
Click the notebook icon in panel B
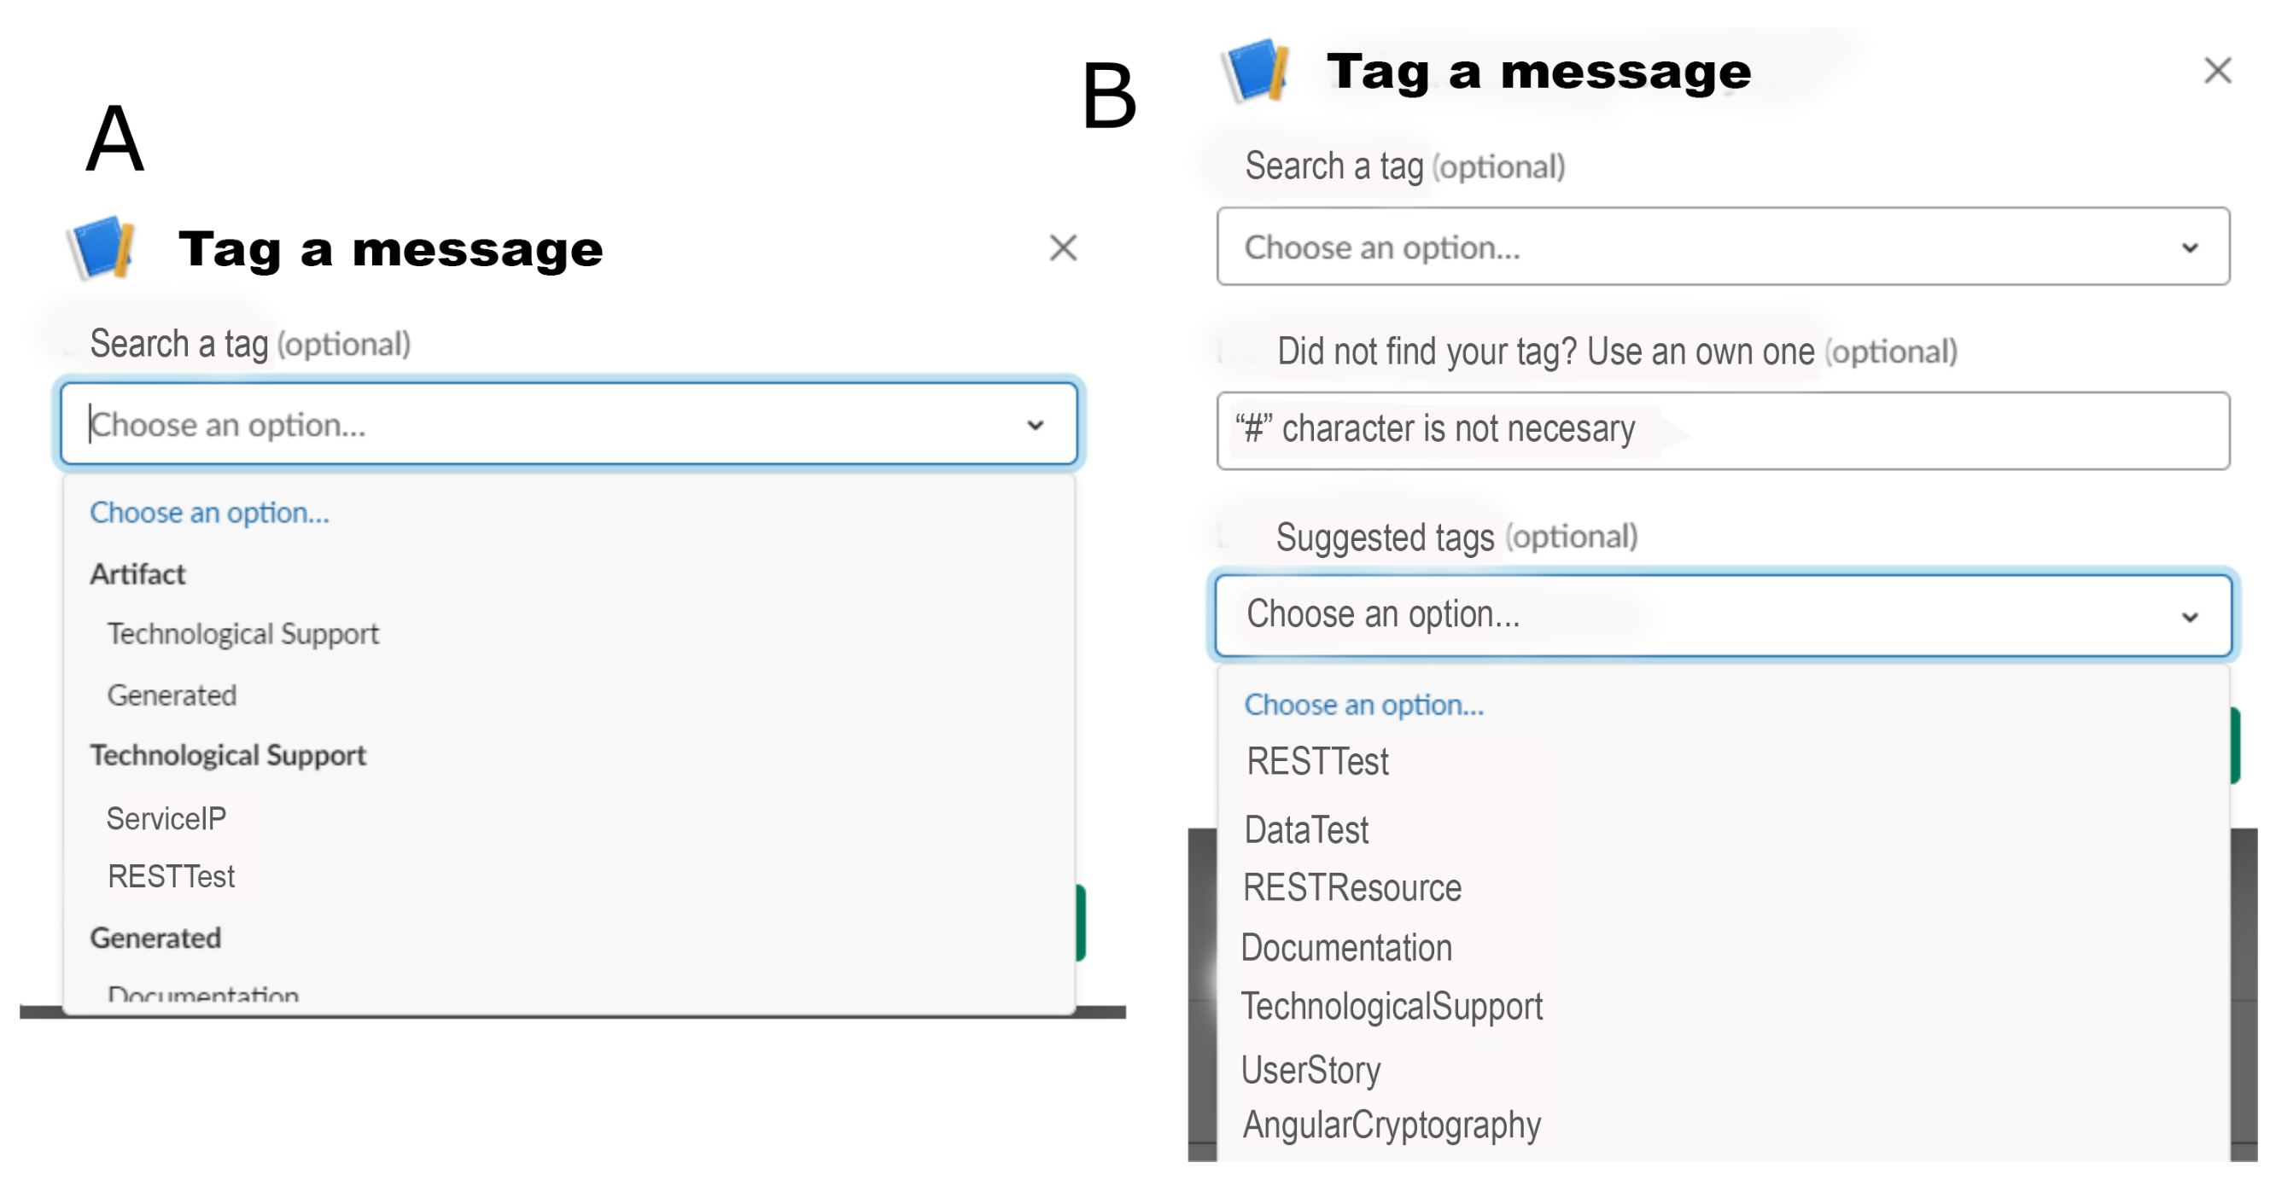coord(1256,70)
